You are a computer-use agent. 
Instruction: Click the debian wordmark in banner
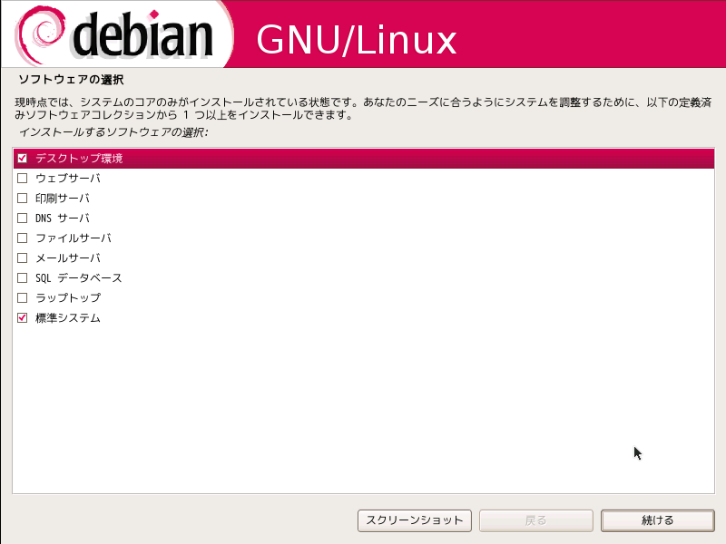(142, 34)
